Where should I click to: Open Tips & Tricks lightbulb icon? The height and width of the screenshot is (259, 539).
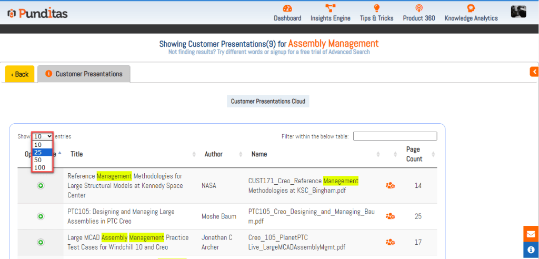[376, 8]
